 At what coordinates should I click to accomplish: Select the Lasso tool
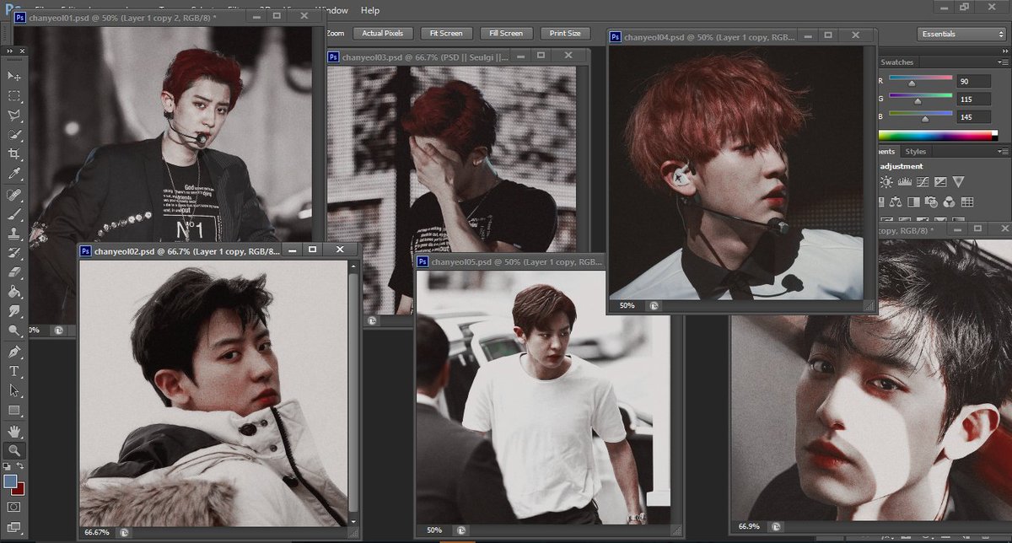tap(14, 116)
